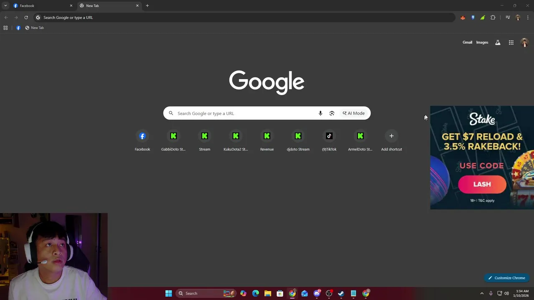Open Microsoft Store from taskbar

280,293
